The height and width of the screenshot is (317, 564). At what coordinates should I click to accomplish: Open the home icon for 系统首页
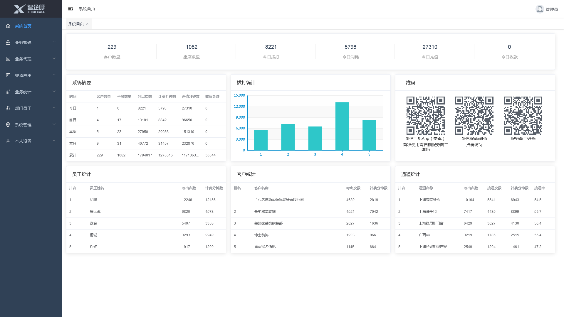click(8, 26)
